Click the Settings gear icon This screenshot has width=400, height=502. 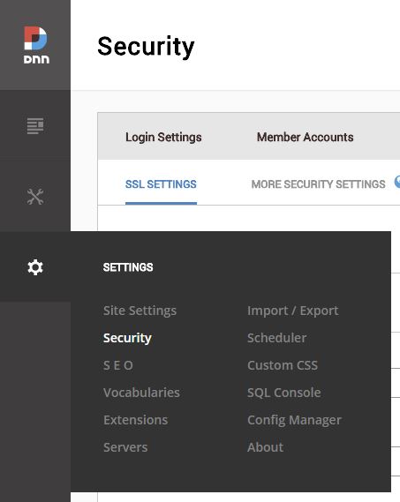[35, 267]
